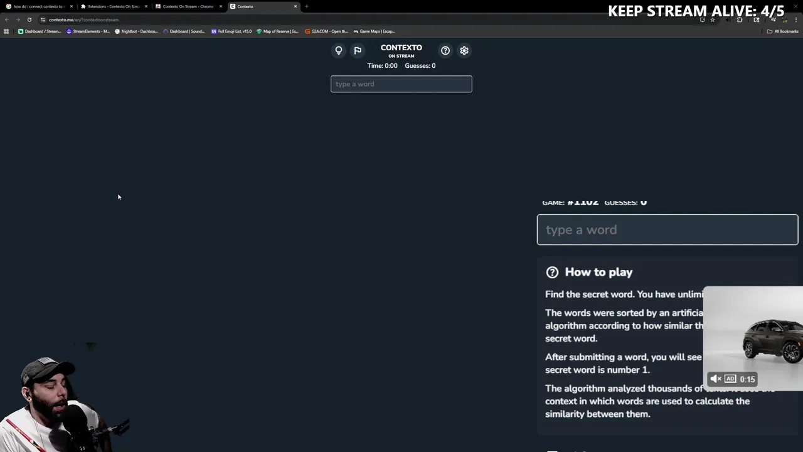Click the site information icon in address bar
Screen dimensions: 803x452
[x=43, y=19]
